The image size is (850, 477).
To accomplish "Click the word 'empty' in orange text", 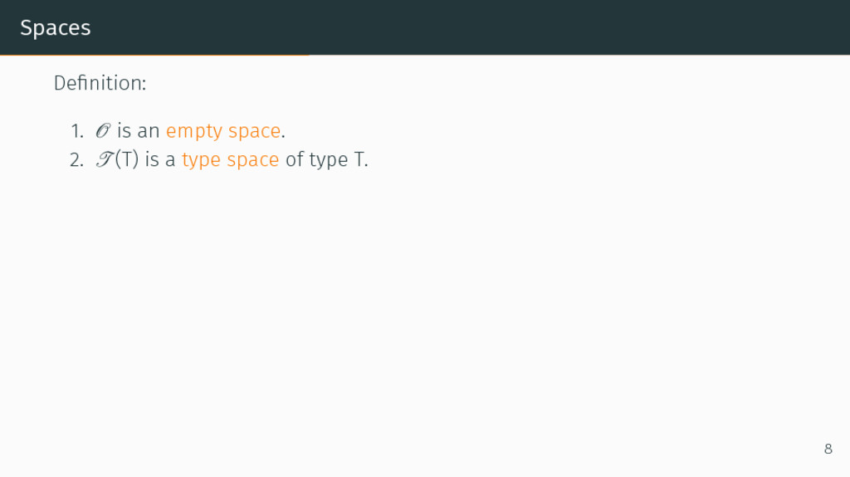I will coord(194,131).
